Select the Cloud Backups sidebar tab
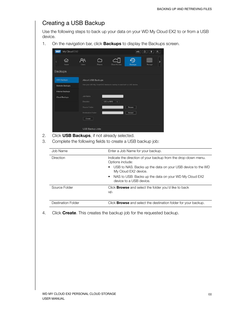 (x=67, y=97)
